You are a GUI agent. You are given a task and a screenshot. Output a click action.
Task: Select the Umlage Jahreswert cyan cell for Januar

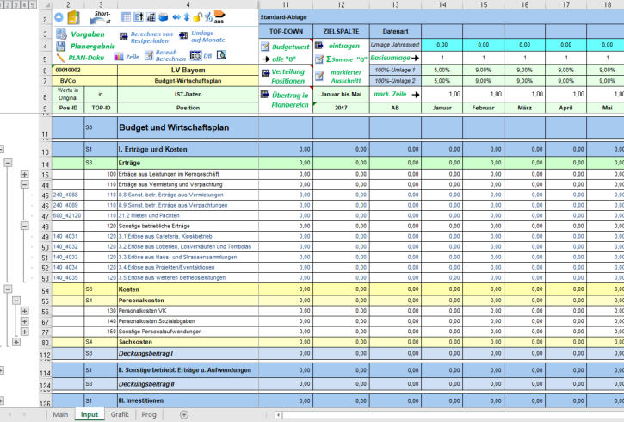(442, 44)
